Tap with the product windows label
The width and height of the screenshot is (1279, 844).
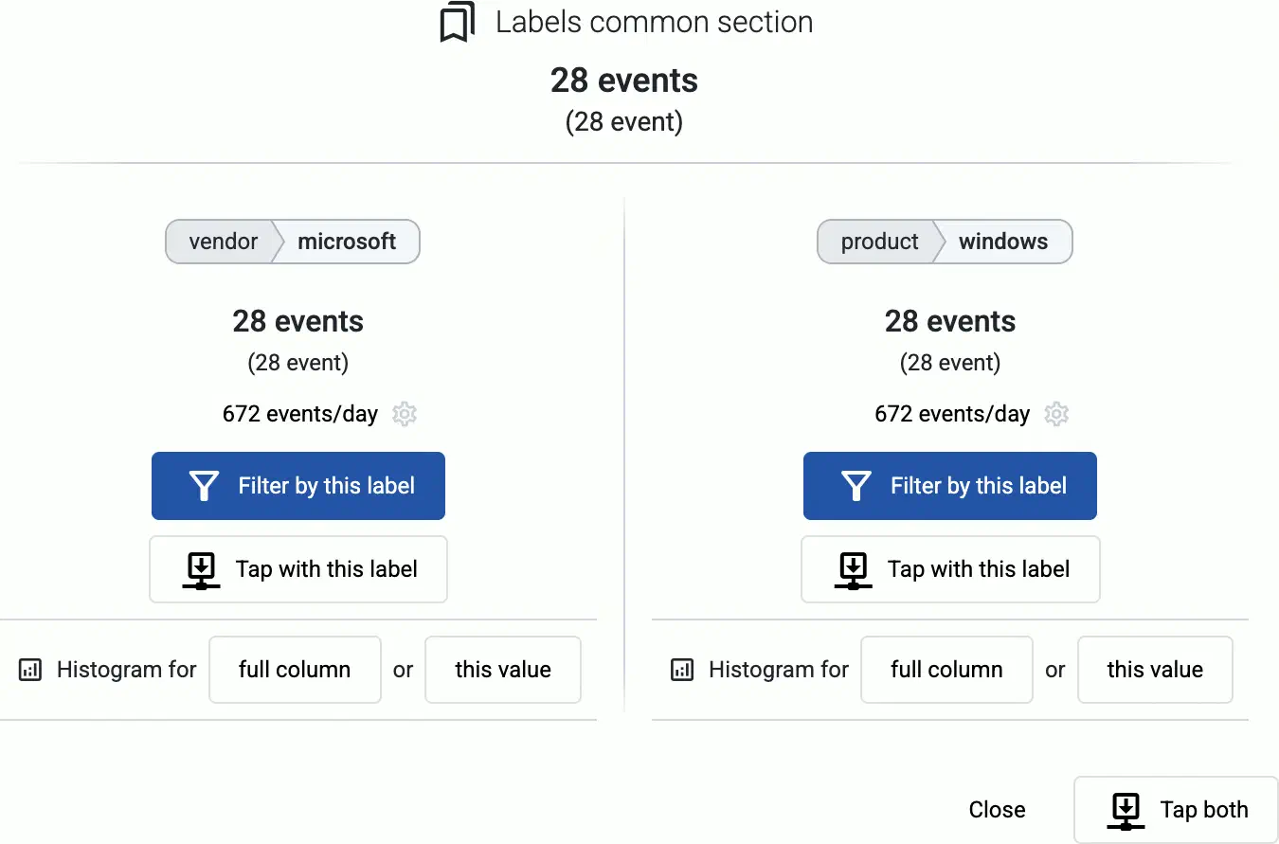950,569
